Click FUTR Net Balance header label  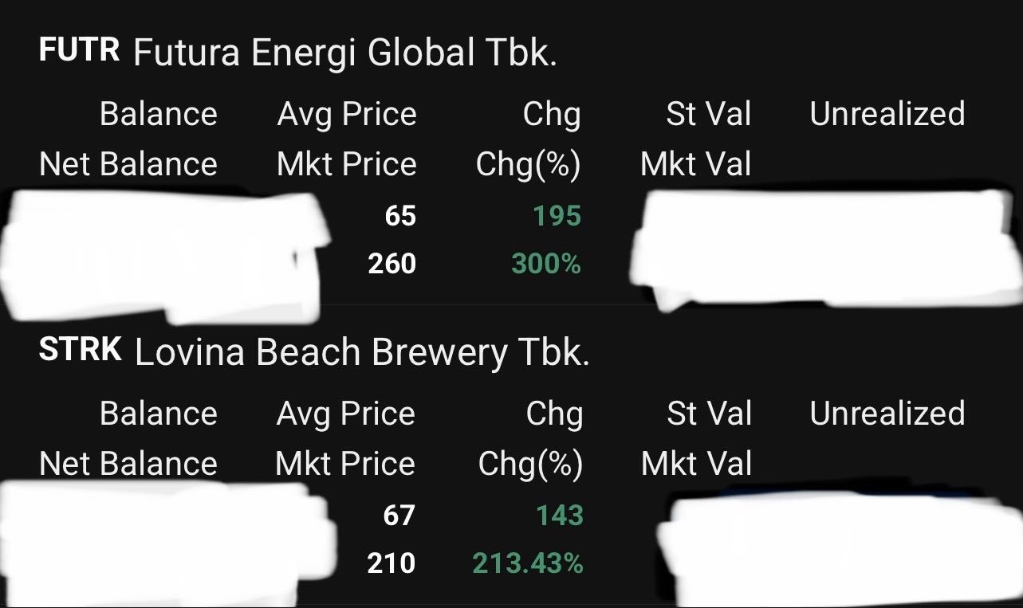pos(128,164)
